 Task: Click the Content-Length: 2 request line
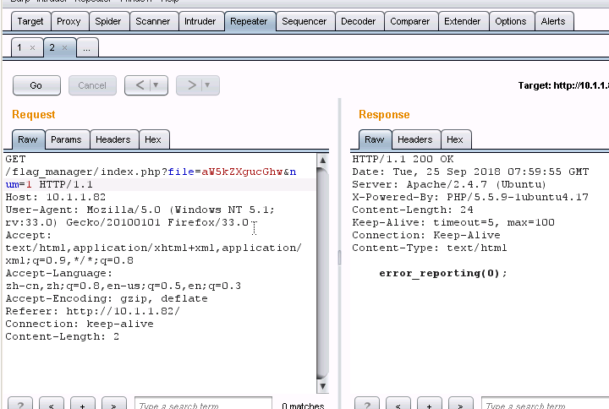62,336
